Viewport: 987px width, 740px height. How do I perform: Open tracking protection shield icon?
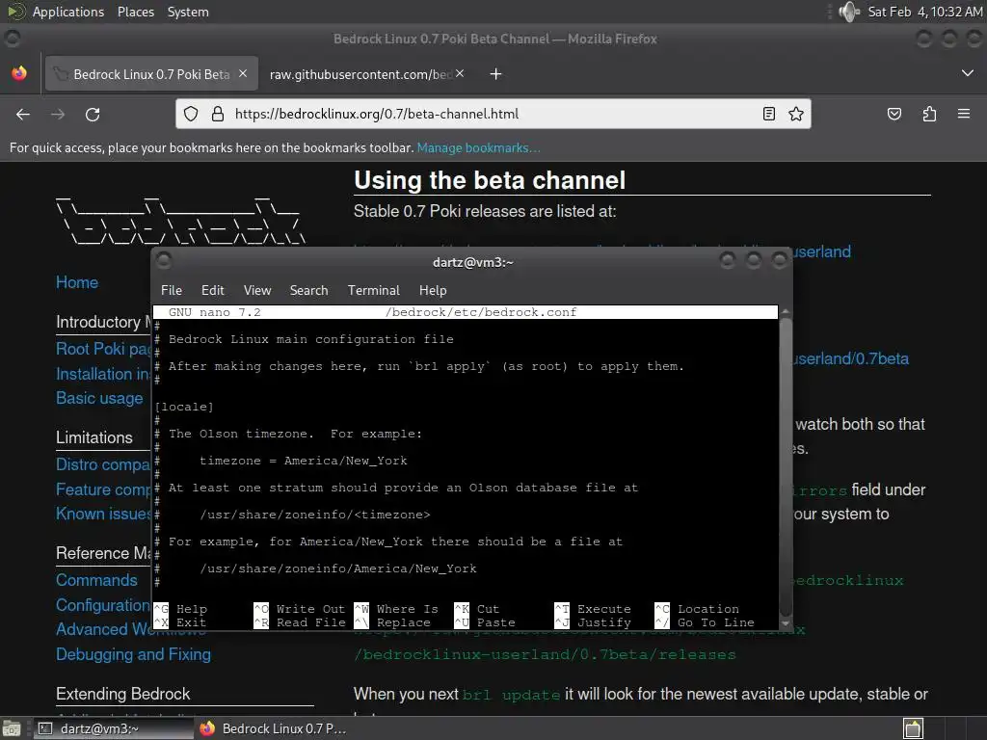(x=191, y=114)
